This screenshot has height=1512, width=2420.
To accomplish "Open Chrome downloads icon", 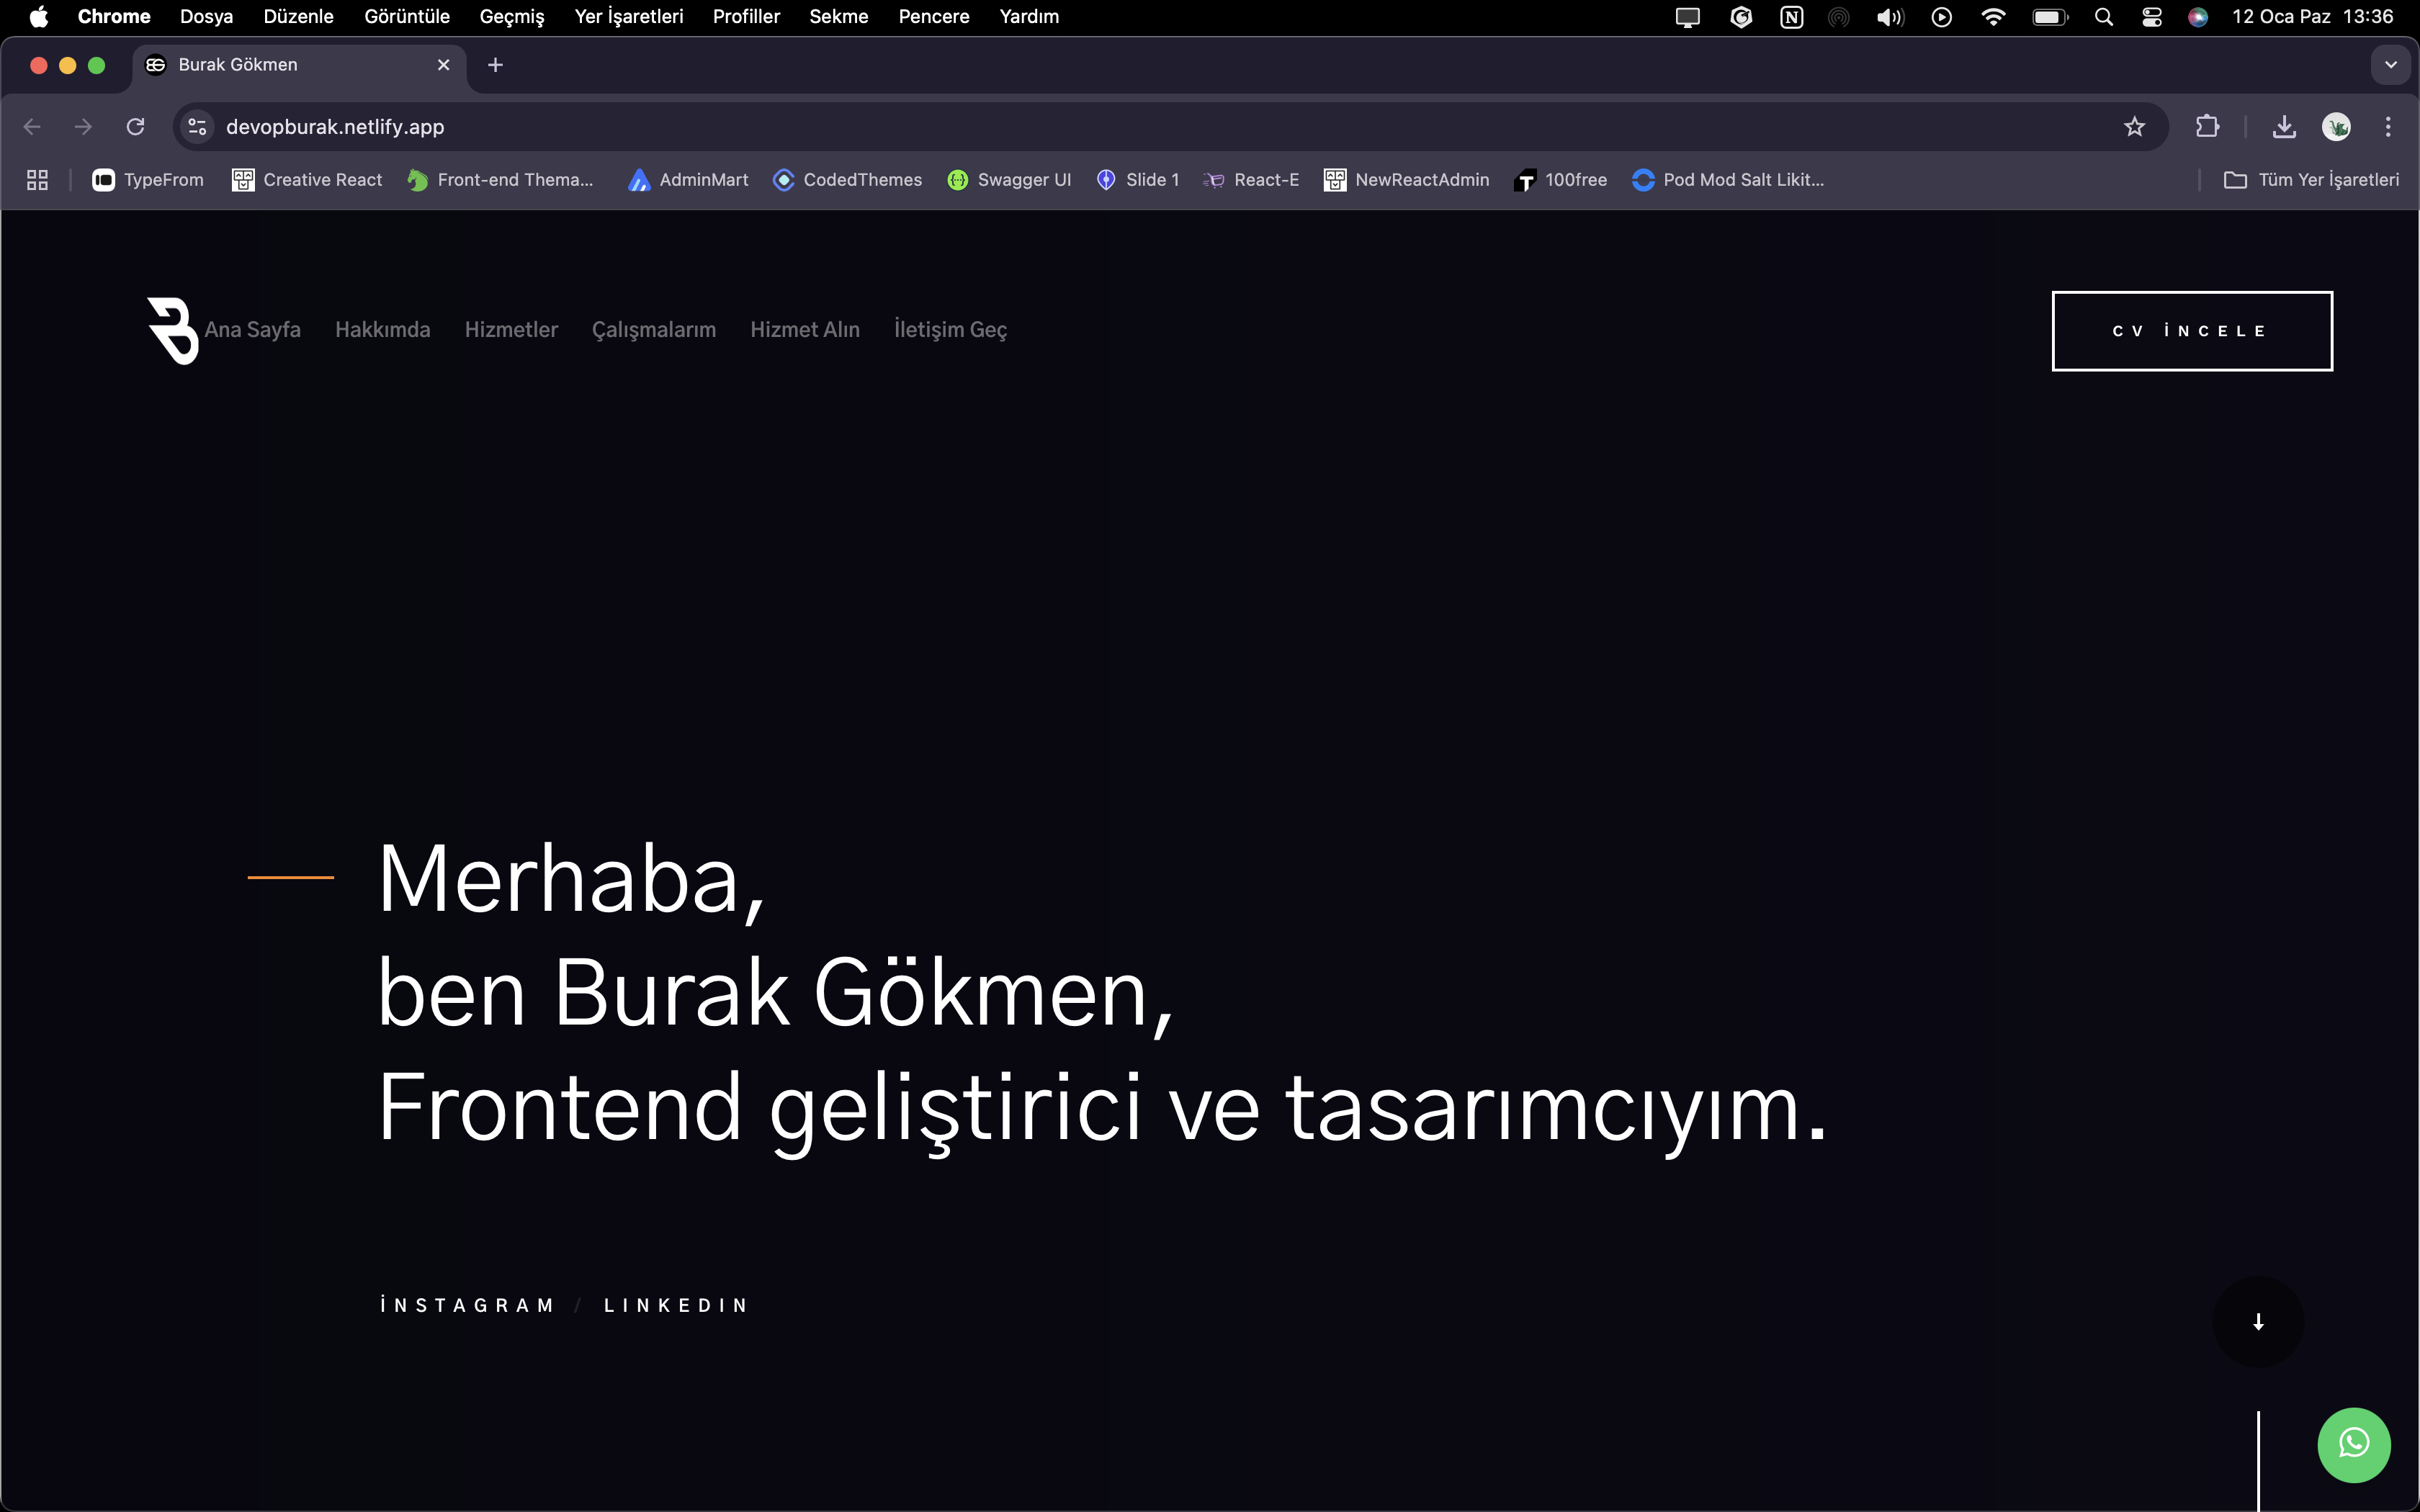I will point(2284,127).
